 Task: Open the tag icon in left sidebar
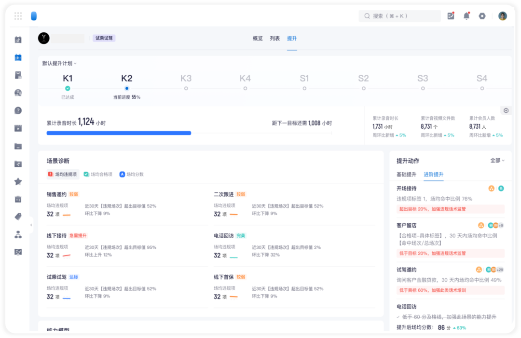pyautogui.click(x=18, y=217)
